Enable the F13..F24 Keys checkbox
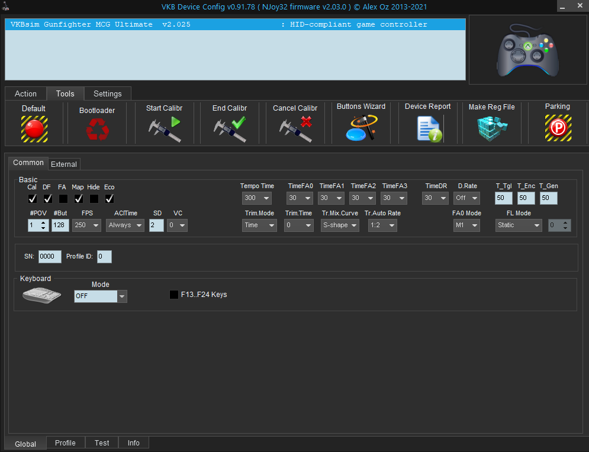 pyautogui.click(x=174, y=295)
